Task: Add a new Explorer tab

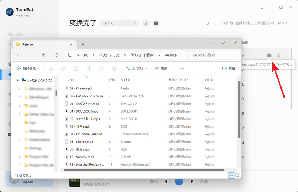Action: pyautogui.click(x=83, y=44)
